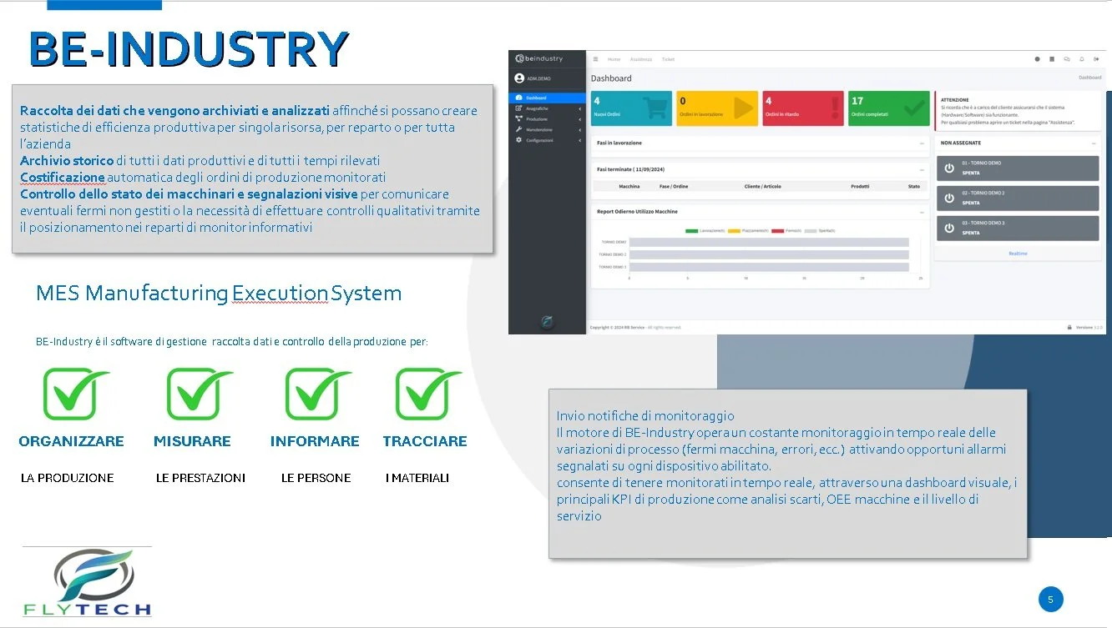Viewport: 1112px width, 628px height.
Task: Click the power icon for 02 - TORNIO DEMO 2
Action: 948,198
